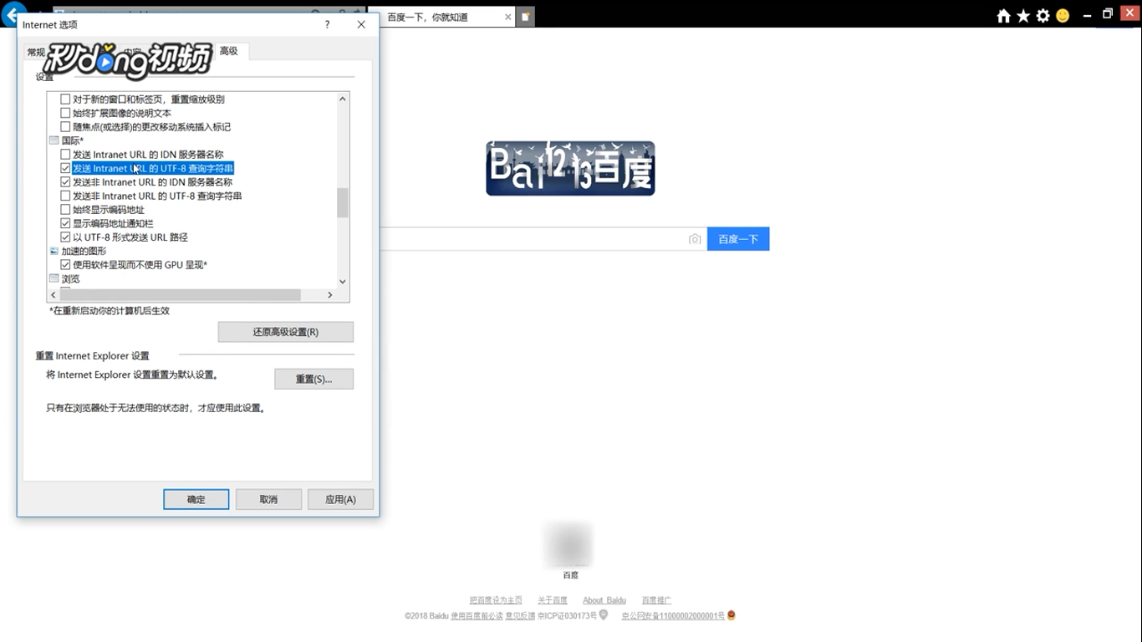Viewport: 1142px width, 642px height.
Task: Click the 应用(A) button
Action: click(x=340, y=499)
